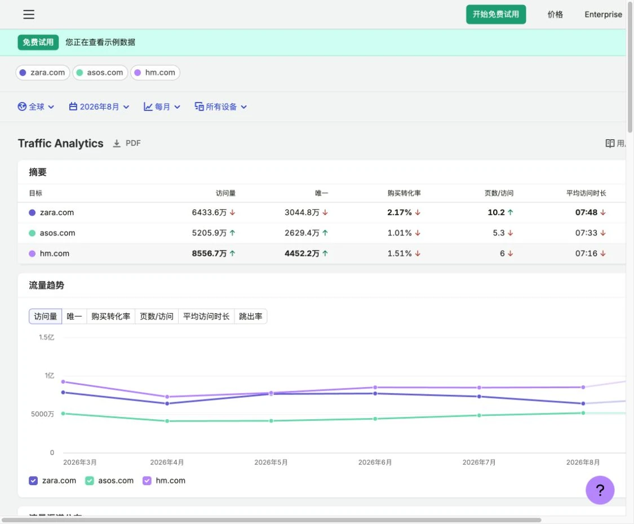Image resolution: width=634 pixels, height=524 pixels.
Task: Click asos.com row in summary table
Action: point(322,233)
